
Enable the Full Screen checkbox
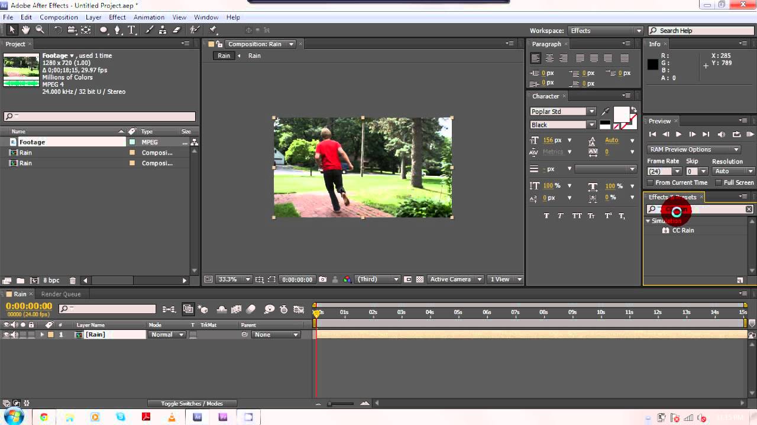coord(719,183)
